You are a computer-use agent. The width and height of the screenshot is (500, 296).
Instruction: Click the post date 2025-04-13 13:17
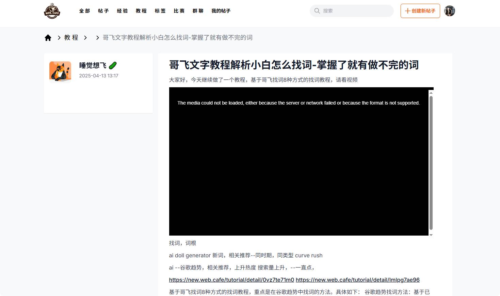coord(99,76)
